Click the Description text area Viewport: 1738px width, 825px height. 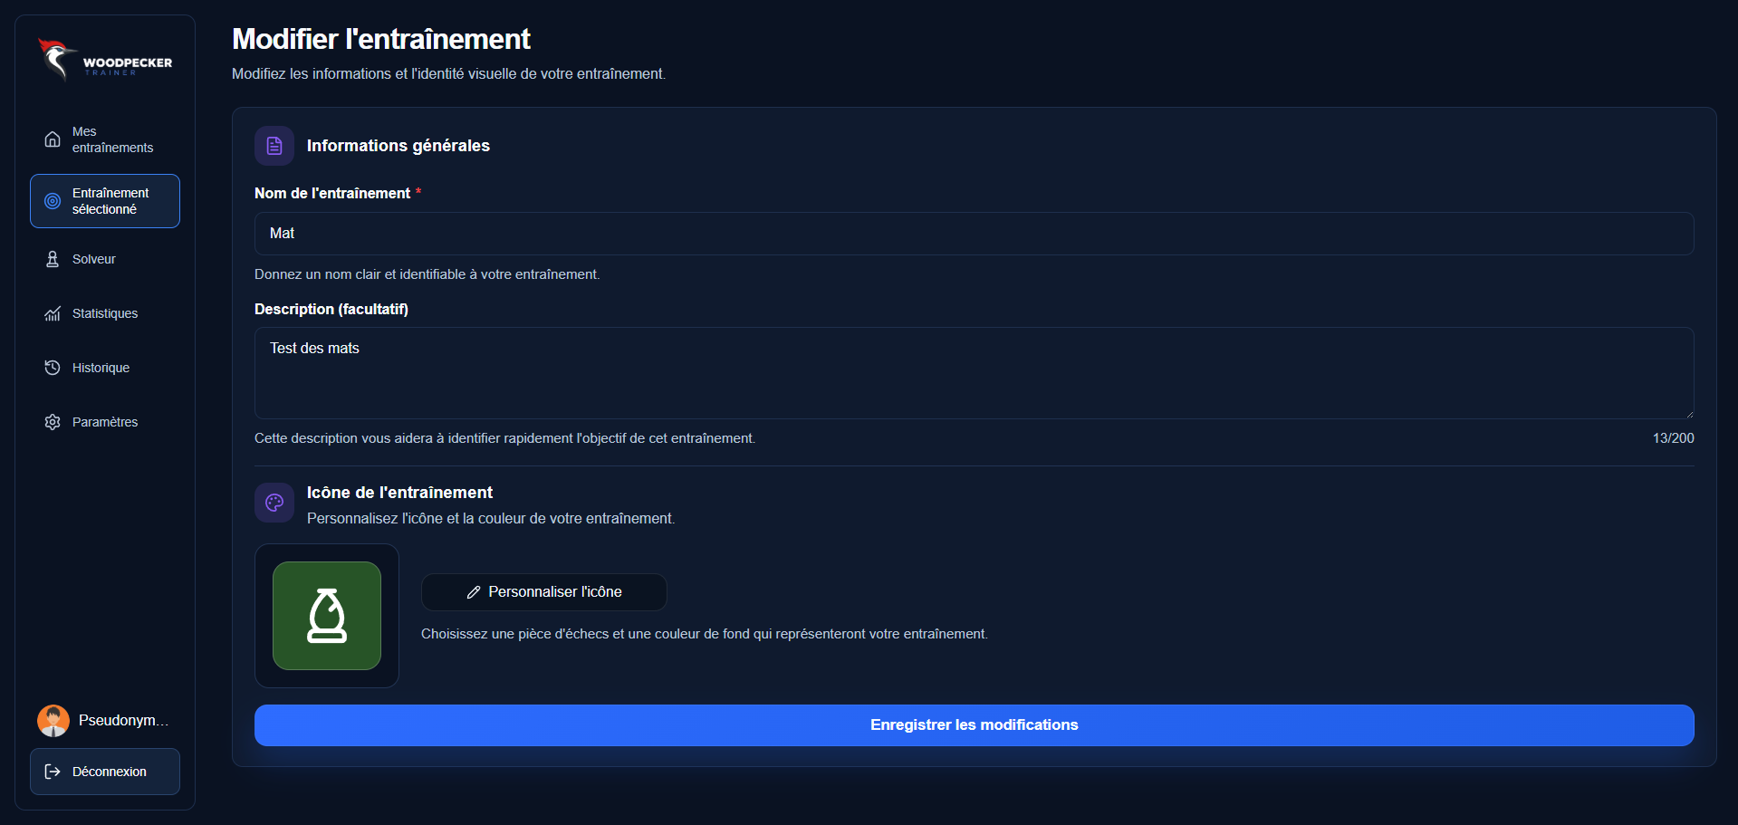click(x=975, y=373)
